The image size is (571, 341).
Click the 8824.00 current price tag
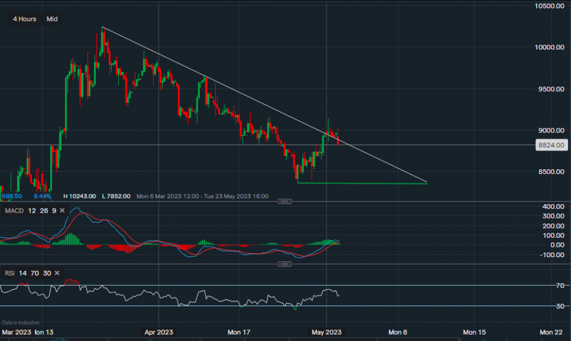(x=551, y=145)
